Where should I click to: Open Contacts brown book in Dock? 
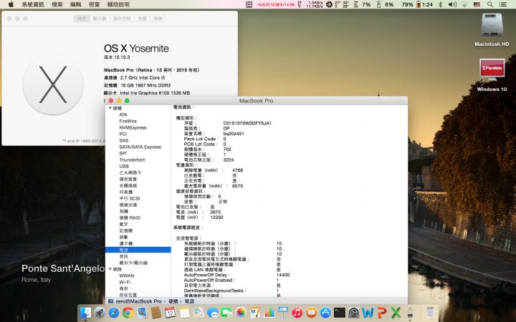156,312
